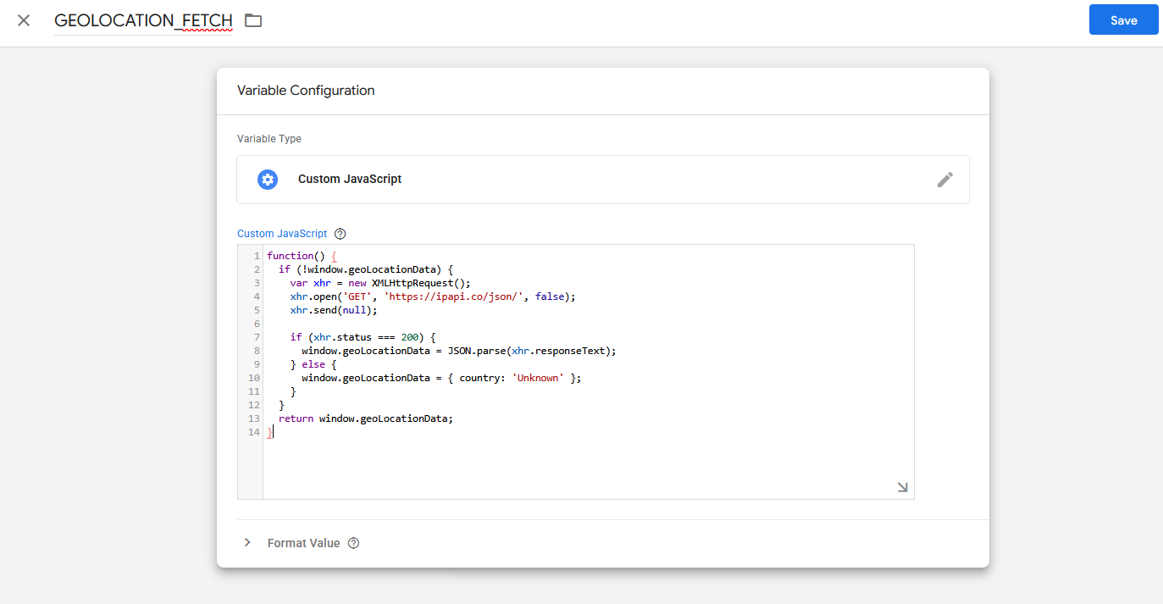Screen dimensions: 1163x604
Task: Click code line 'function() {'
Action: 302,256
